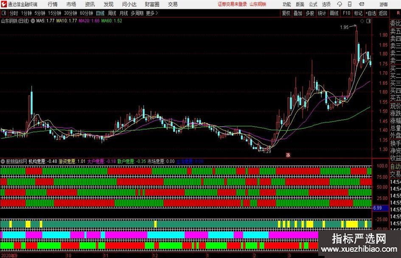Click 证券交易未登录 login link
This screenshot has height=258, width=401.
(x=232, y=4)
